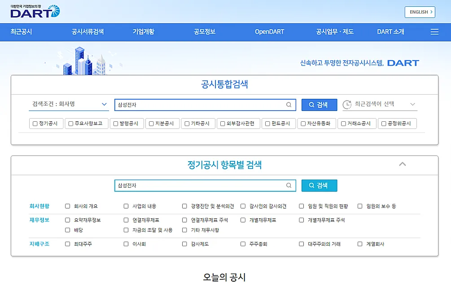Check 대주주와의 거래 checkbox
451x283 pixels.
point(302,244)
